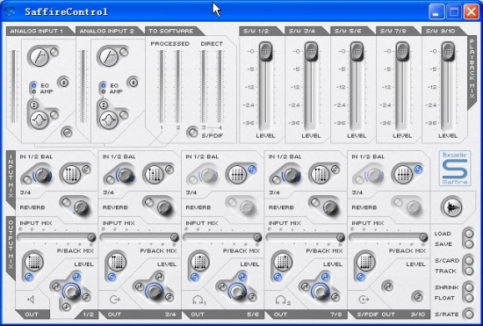Image resolution: width=483 pixels, height=326 pixels.
Task: Open input mix matrix icon in S/PDIF OUT column
Action: 403,174
